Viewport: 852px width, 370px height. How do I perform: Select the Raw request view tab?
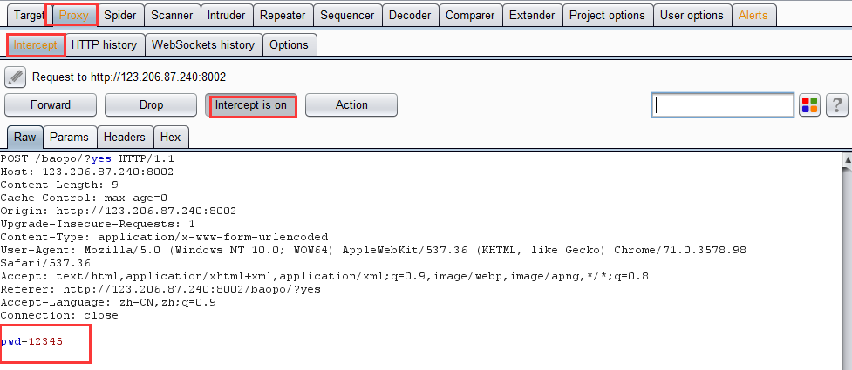pos(25,138)
